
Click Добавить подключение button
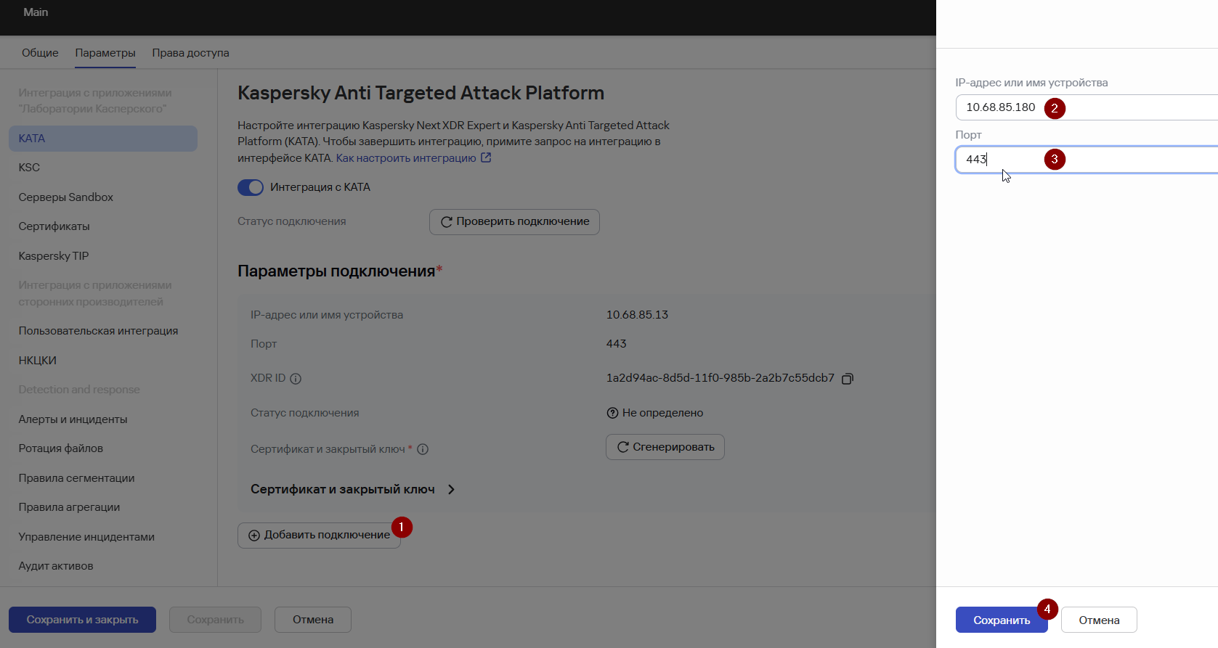coord(319,536)
